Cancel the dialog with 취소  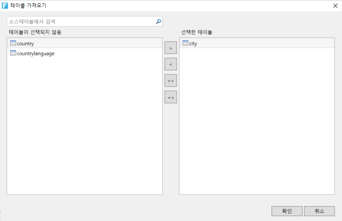pyautogui.click(x=319, y=211)
